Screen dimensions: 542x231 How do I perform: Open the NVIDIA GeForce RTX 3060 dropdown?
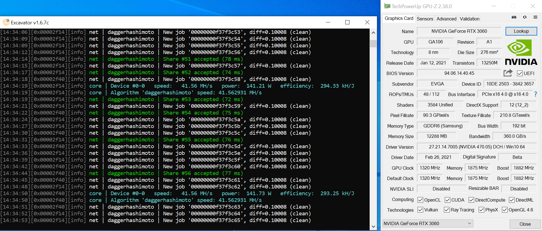click(428, 223)
